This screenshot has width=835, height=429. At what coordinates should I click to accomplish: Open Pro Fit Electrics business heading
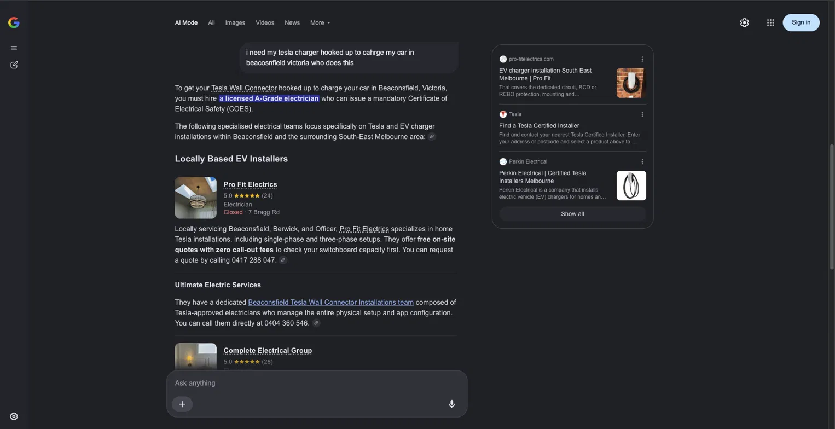pyautogui.click(x=250, y=184)
